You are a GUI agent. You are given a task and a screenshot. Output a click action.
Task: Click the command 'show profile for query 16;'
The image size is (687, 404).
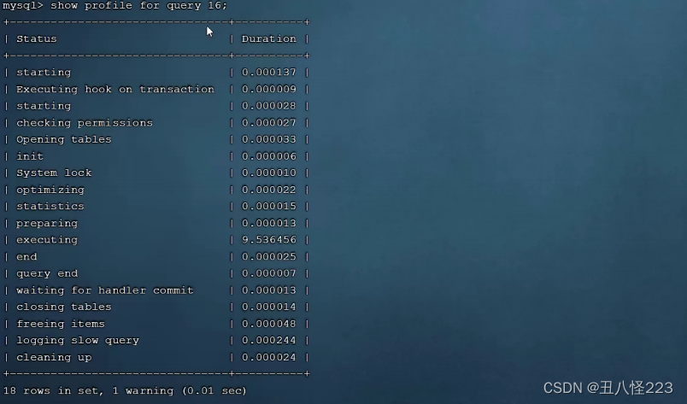pyautogui.click(x=139, y=6)
